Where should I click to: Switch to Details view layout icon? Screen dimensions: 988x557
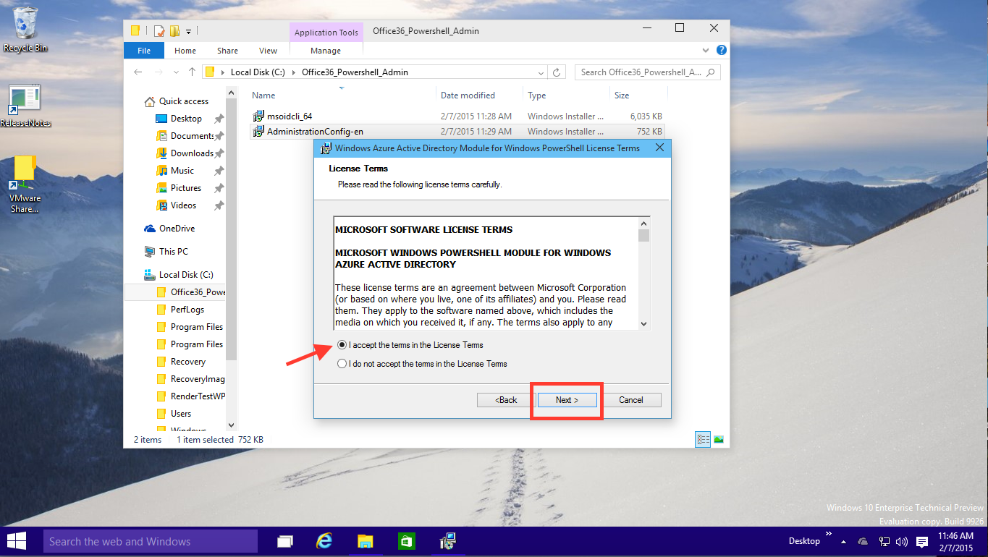coord(702,439)
